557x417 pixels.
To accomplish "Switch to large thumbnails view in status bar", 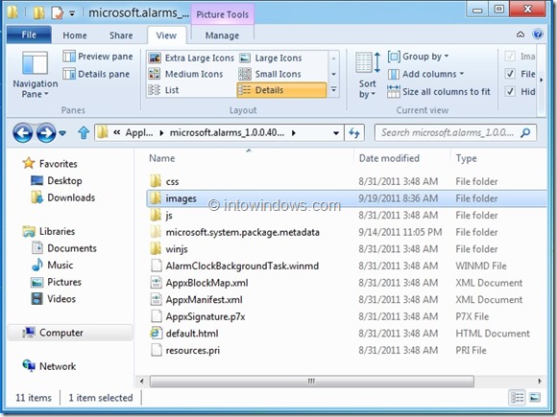I will click(x=535, y=398).
